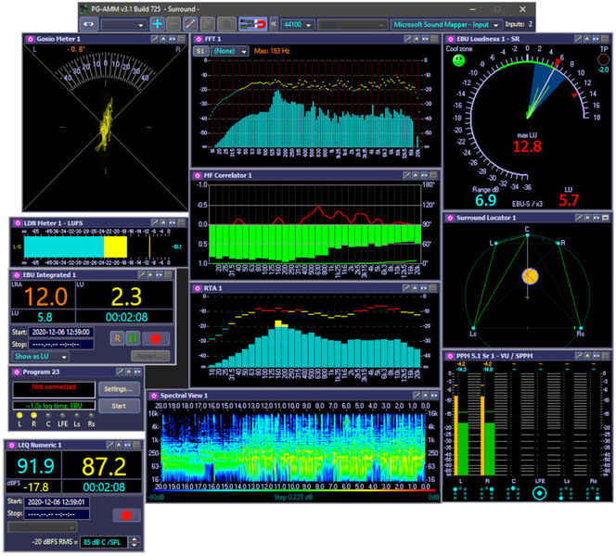Click the Max: 183 Hz label in FFT 1
This screenshot has width=616, height=556.
coord(272,51)
